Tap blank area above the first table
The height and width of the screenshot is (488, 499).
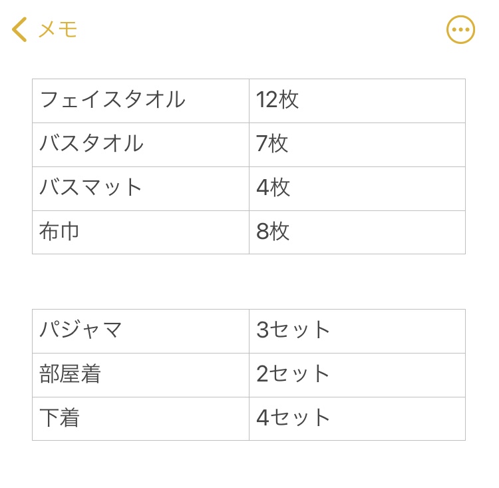tap(249, 65)
